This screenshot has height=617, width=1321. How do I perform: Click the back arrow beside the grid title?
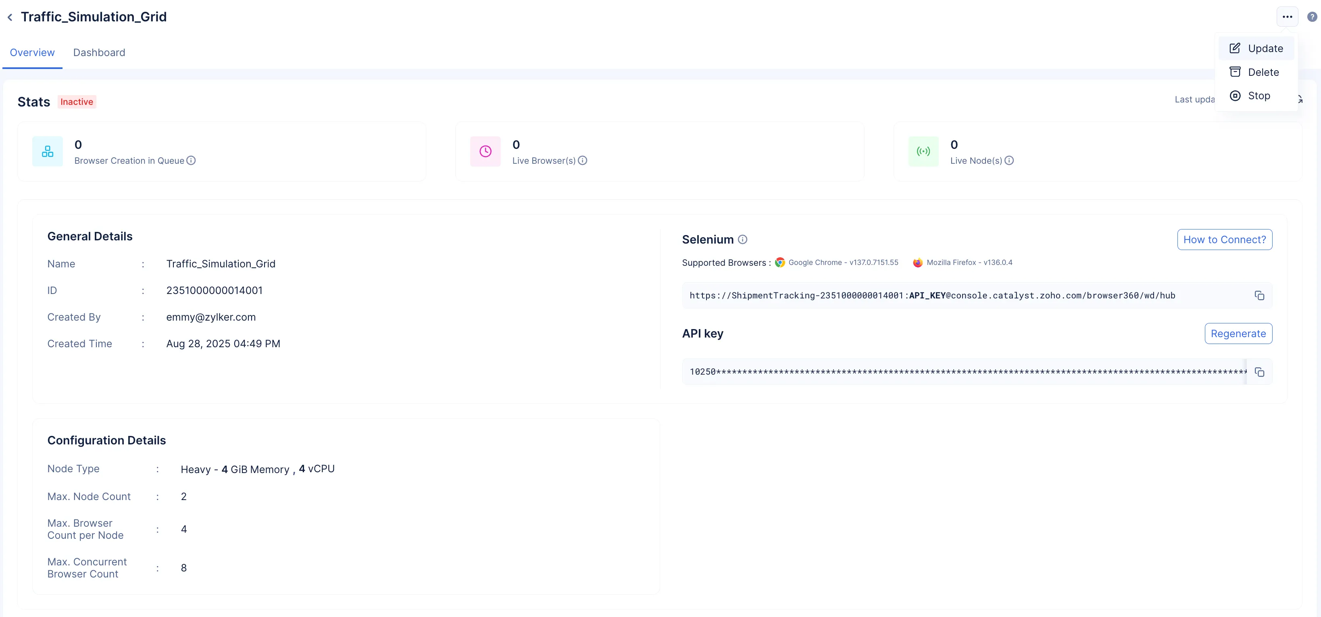(10, 17)
